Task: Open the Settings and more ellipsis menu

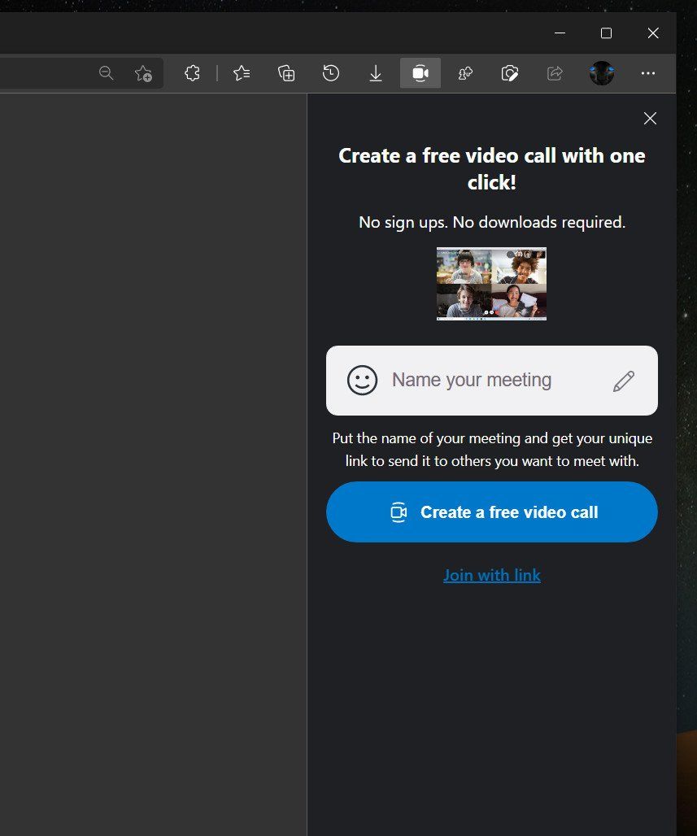Action: [648, 73]
